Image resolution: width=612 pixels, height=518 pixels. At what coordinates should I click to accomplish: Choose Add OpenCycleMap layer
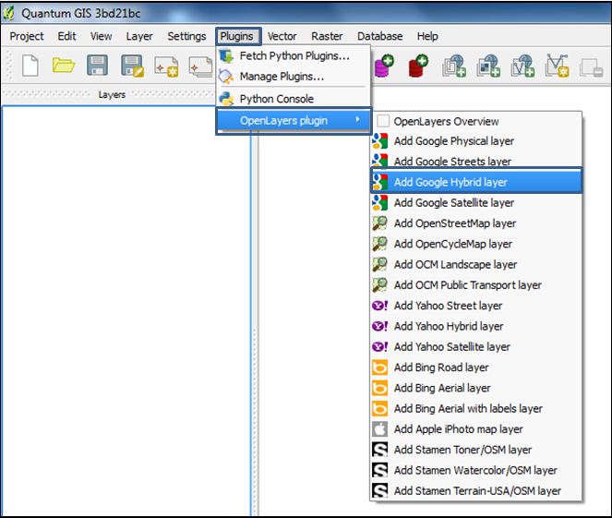click(x=476, y=244)
